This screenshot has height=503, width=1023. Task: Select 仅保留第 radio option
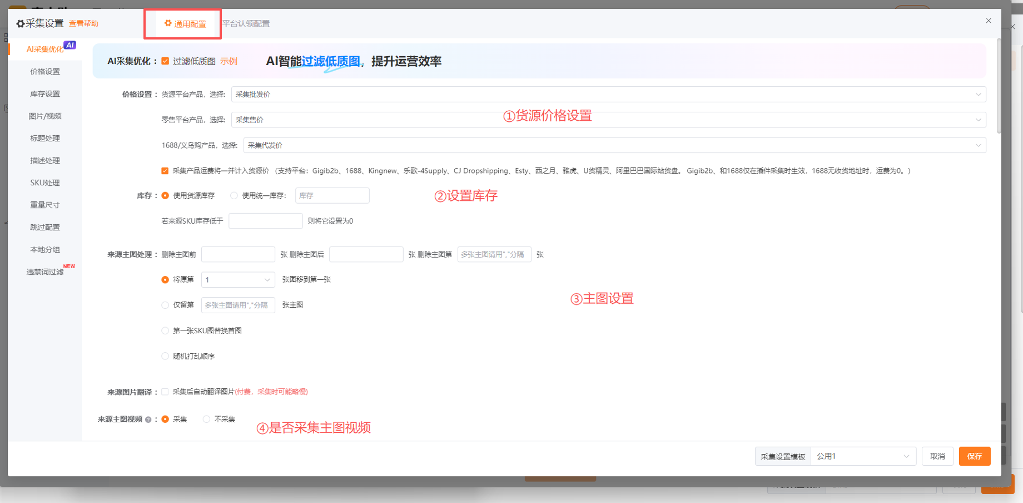coord(165,305)
